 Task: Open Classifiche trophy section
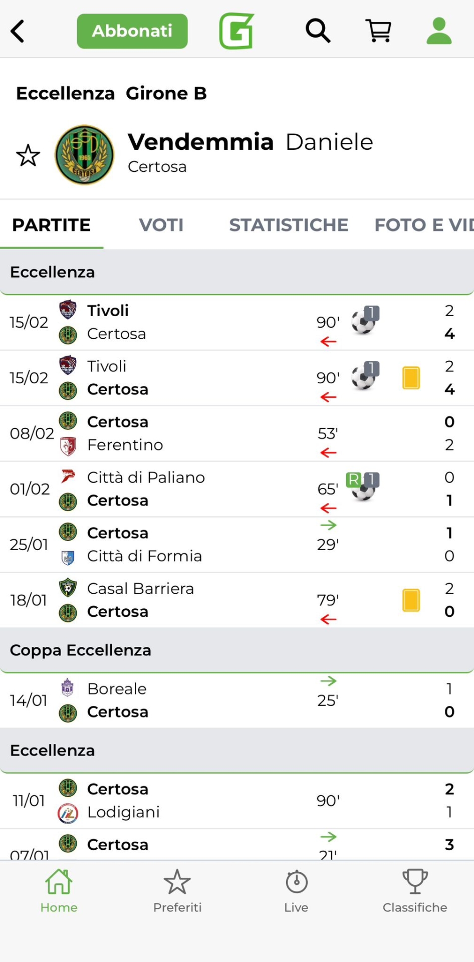[x=415, y=891]
